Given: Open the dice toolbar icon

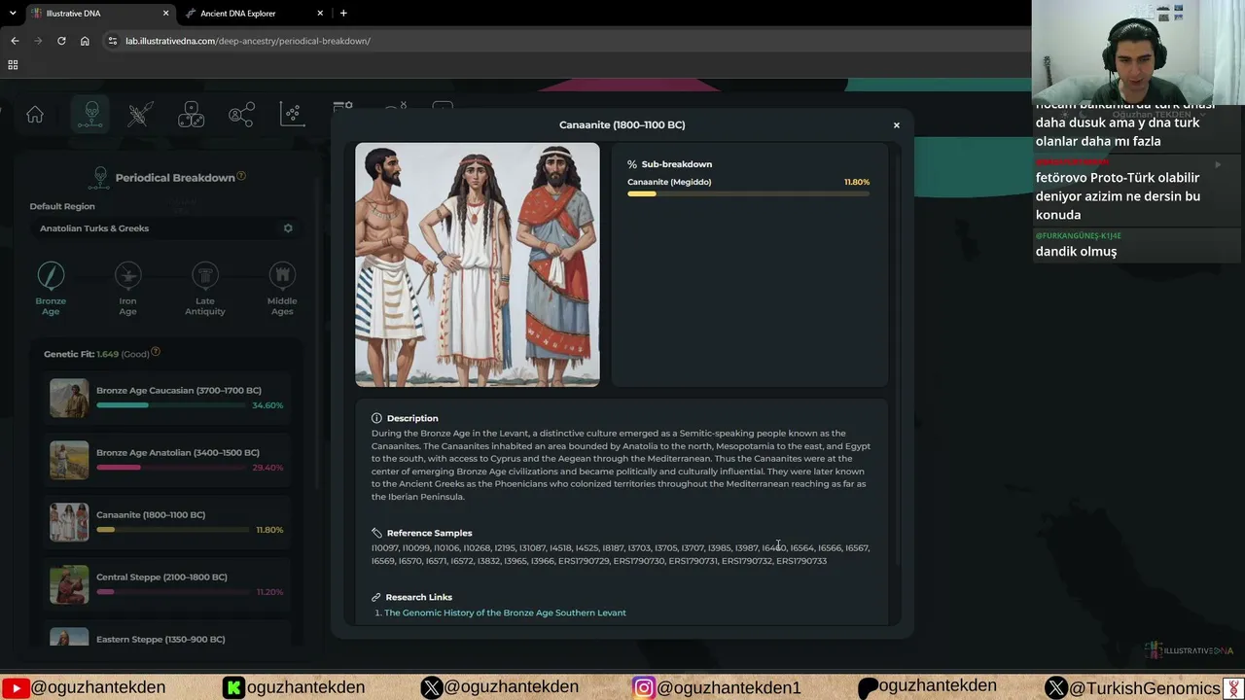Looking at the screenshot, I should pyautogui.click(x=191, y=115).
